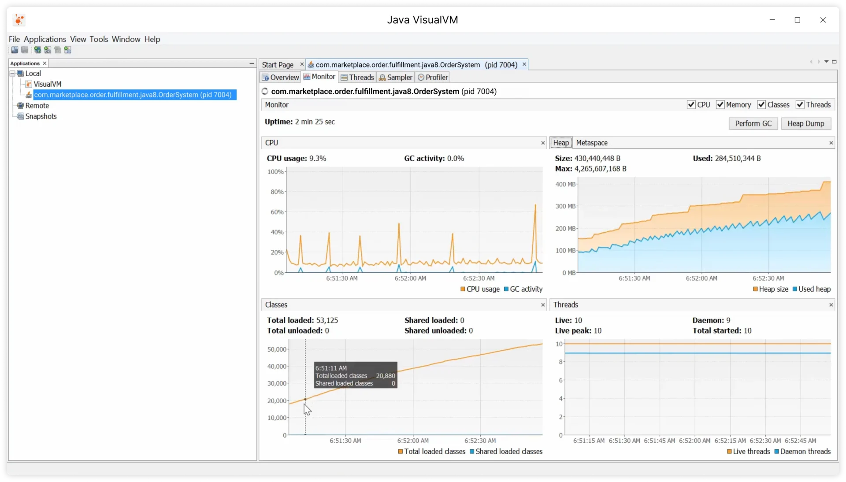This screenshot has height=482, width=846.
Task: Minimize the Applications panel
Action: [252, 63]
